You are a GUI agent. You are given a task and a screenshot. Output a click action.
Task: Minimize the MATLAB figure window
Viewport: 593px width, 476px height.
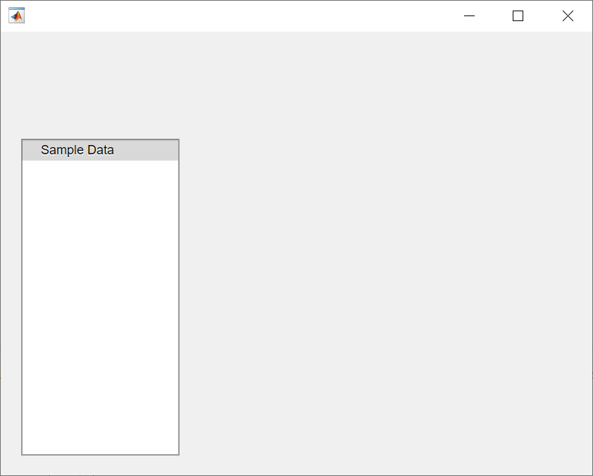pos(469,15)
